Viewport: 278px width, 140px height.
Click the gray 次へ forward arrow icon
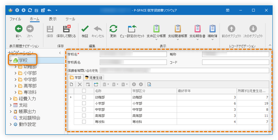tap(30, 28)
